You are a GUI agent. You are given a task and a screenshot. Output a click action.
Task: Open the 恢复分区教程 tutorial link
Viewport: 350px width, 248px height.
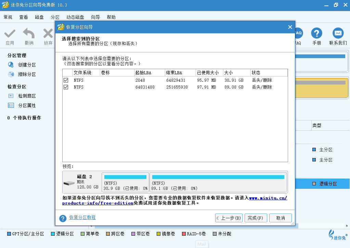point(82,218)
